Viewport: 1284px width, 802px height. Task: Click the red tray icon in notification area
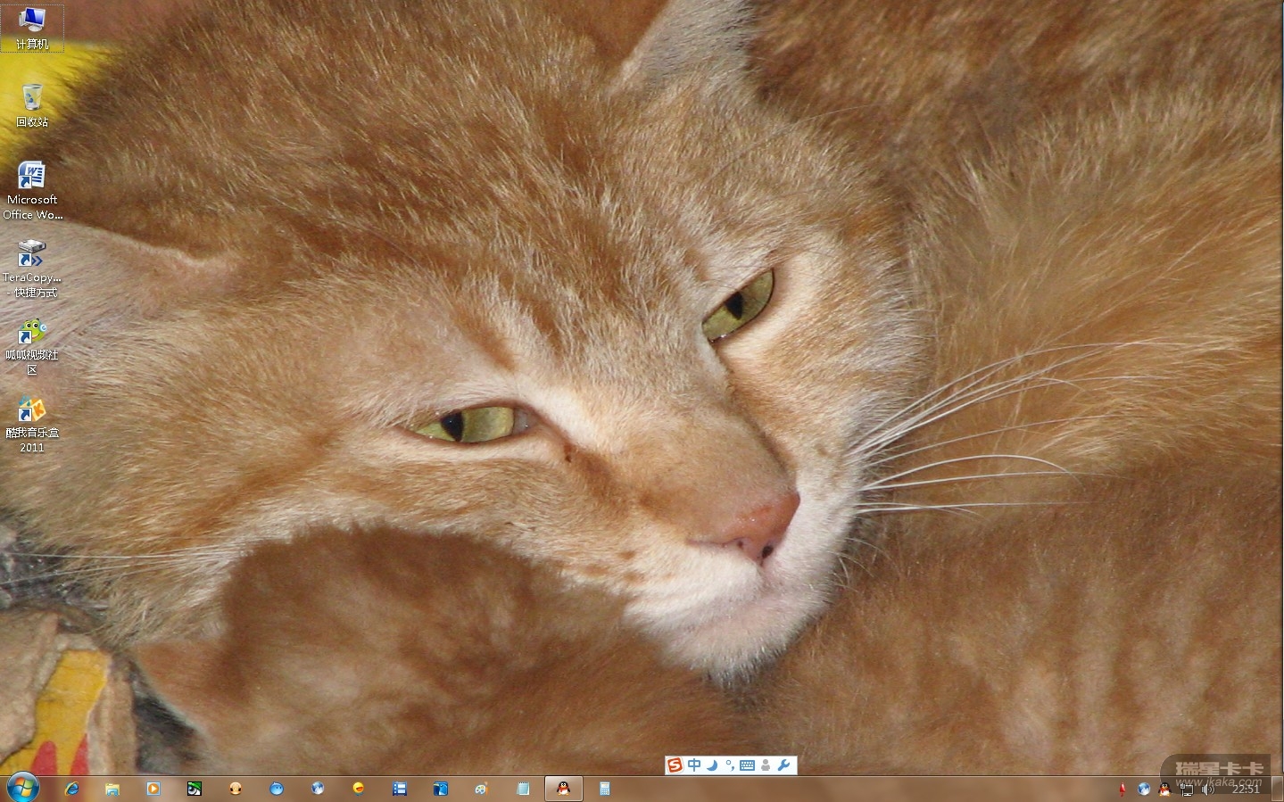[x=1122, y=789]
